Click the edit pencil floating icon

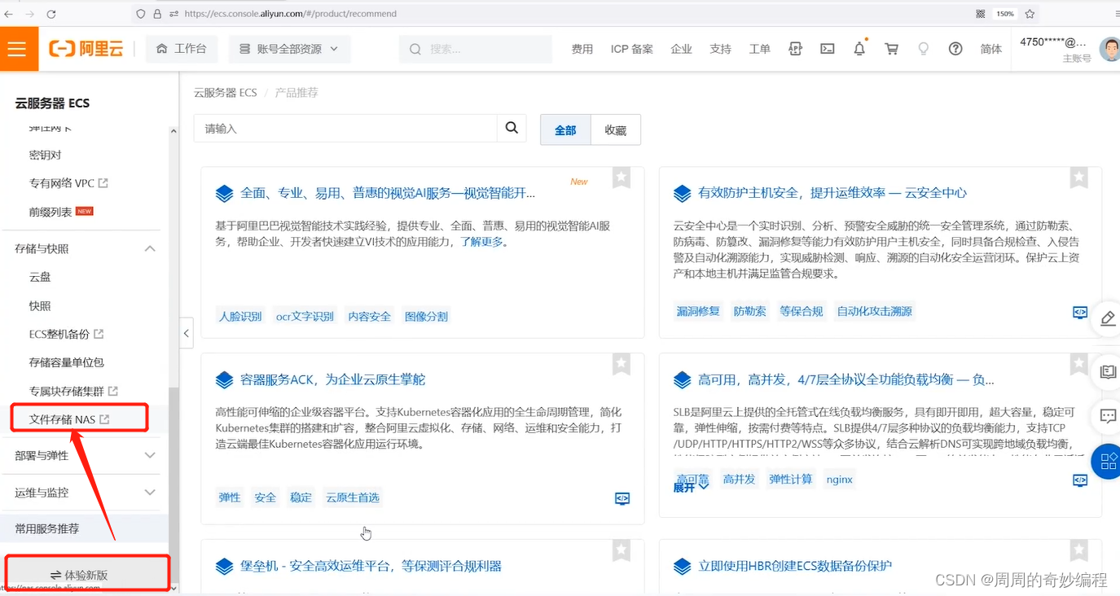pos(1107,318)
